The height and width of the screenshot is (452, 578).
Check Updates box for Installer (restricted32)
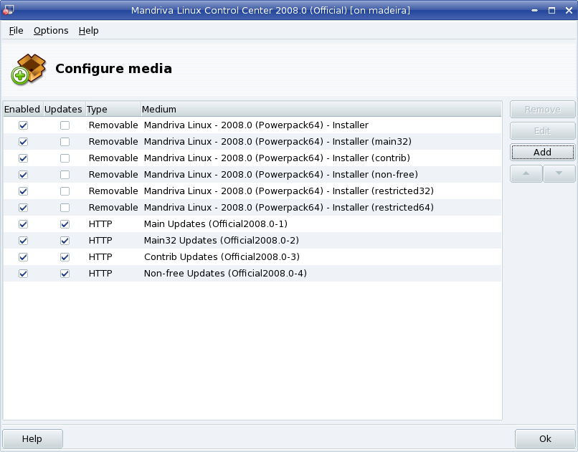(x=65, y=191)
